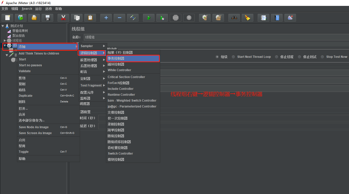This screenshot has height=194, width=349.
Task: Click Save Node As Image entry
Action: tap(48, 127)
